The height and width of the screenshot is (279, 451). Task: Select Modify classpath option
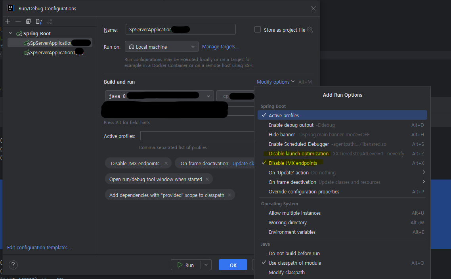(342, 272)
